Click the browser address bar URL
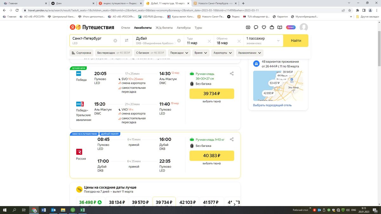 (143, 10)
